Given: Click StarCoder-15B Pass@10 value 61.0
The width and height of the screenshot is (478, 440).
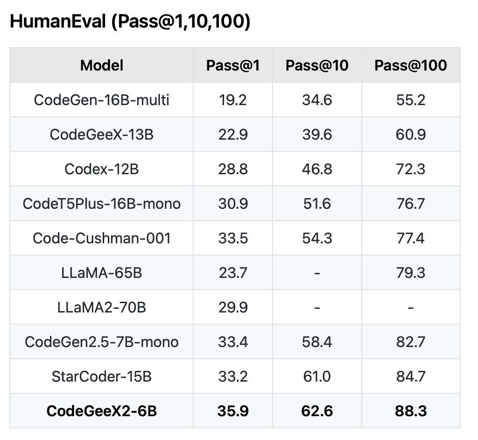Looking at the screenshot, I should coord(317,376).
